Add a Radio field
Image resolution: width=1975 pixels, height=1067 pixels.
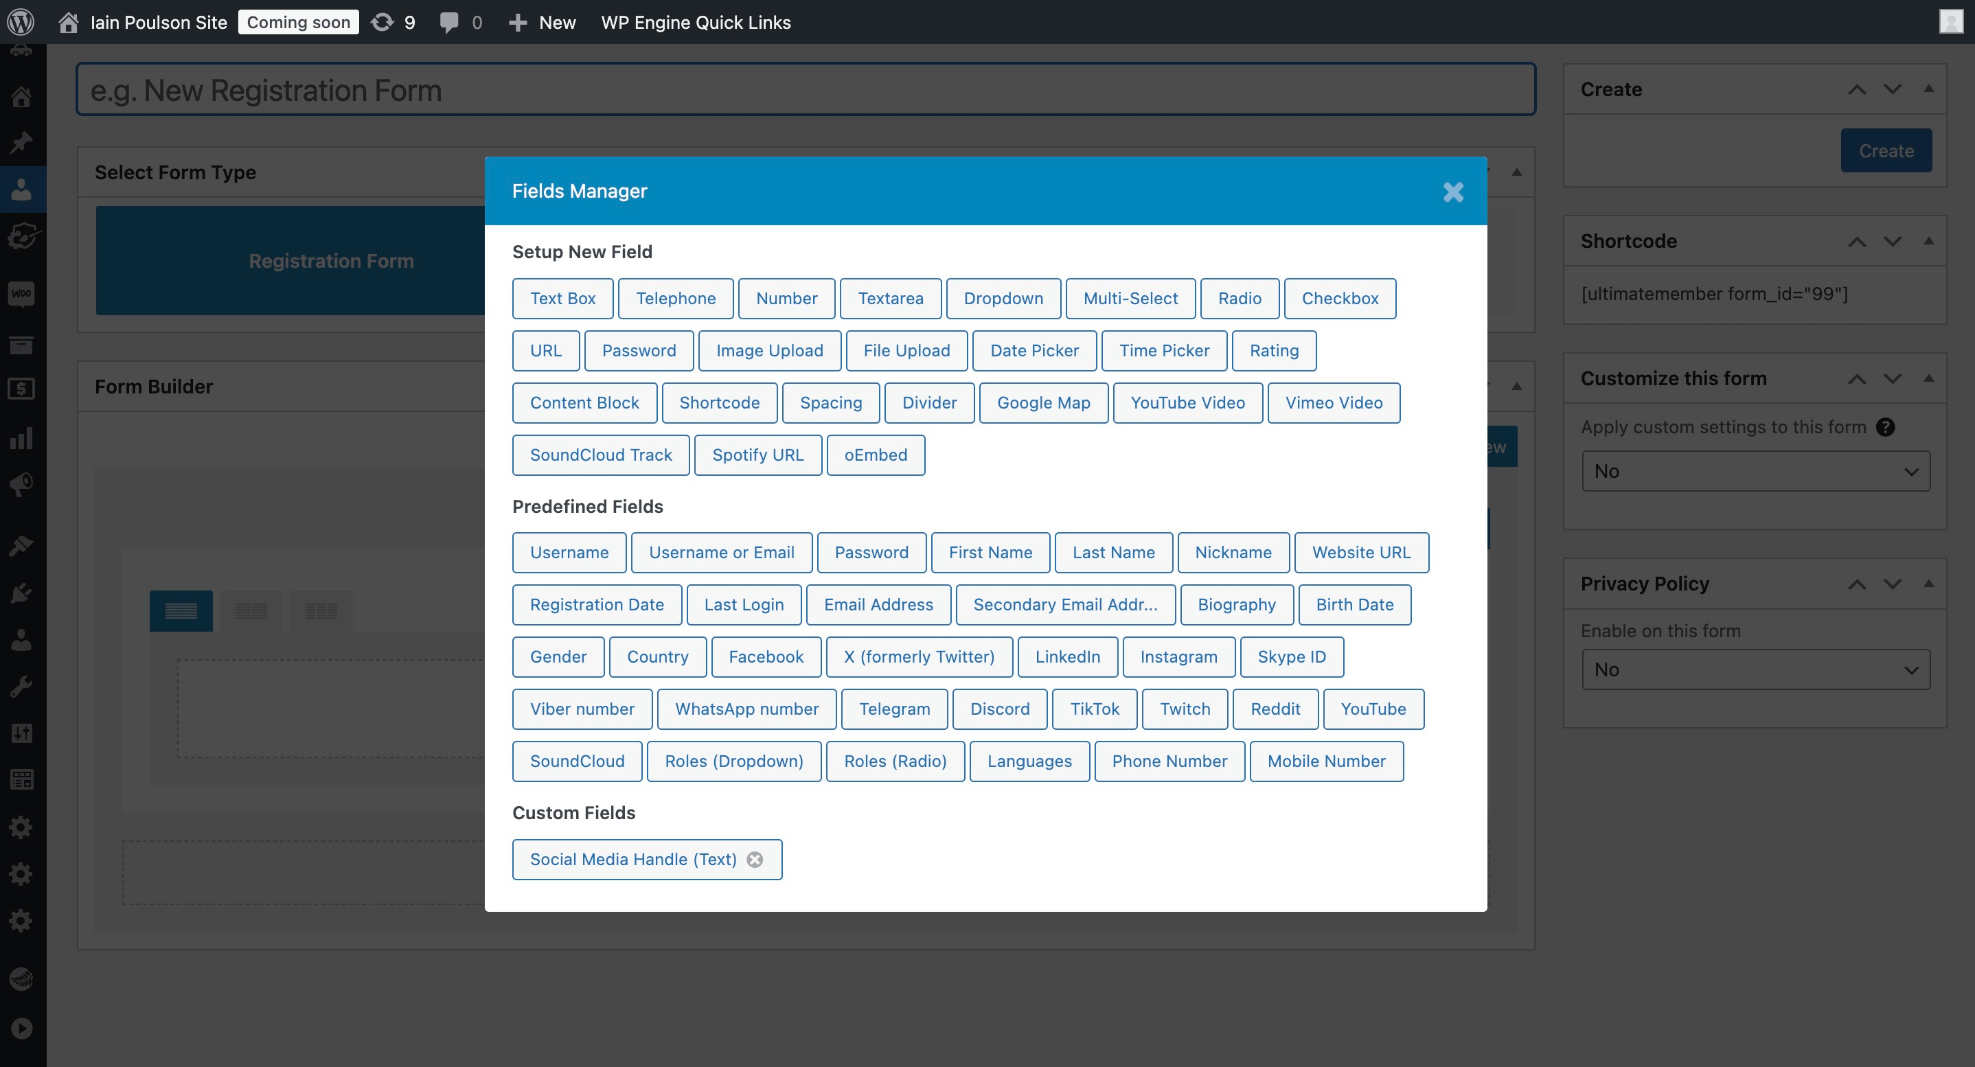tap(1239, 298)
